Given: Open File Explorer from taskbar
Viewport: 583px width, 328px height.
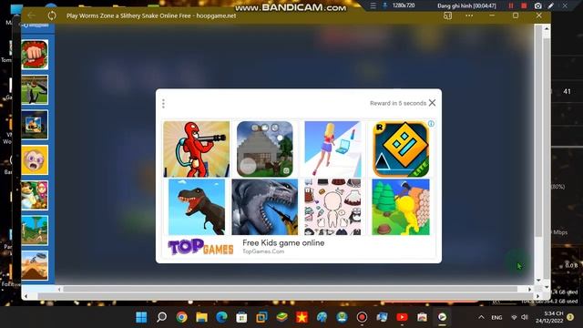Looking at the screenshot, I should (201, 317).
